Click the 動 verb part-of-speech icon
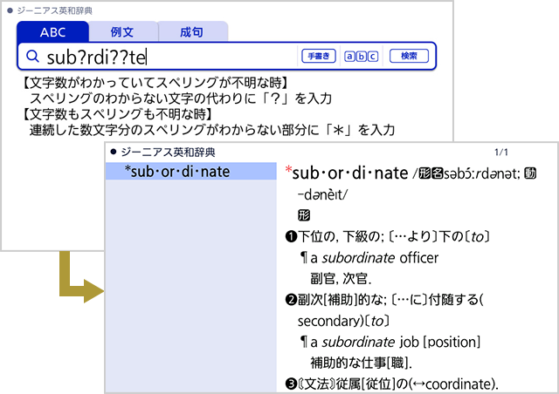The image size is (559, 394). (x=530, y=173)
